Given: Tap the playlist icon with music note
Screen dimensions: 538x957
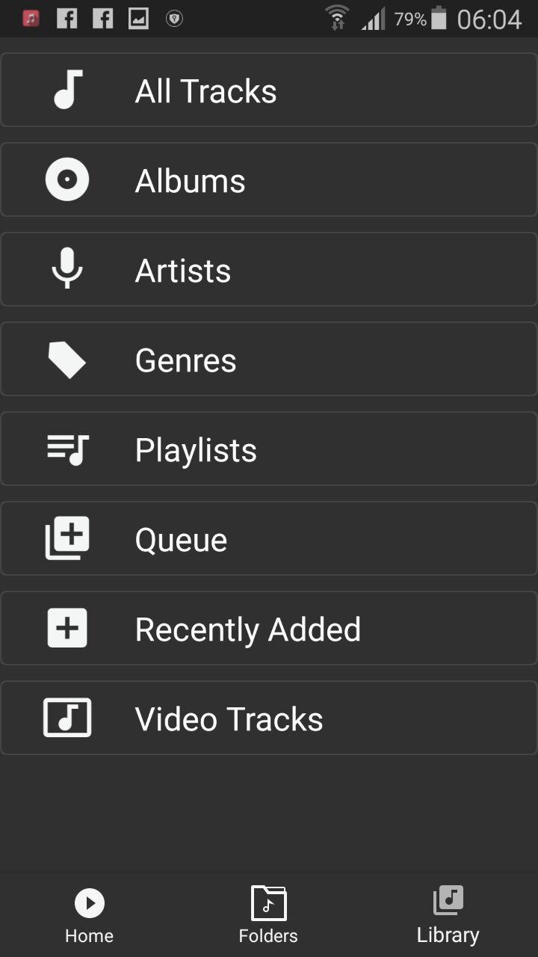Looking at the screenshot, I should 67,449.
